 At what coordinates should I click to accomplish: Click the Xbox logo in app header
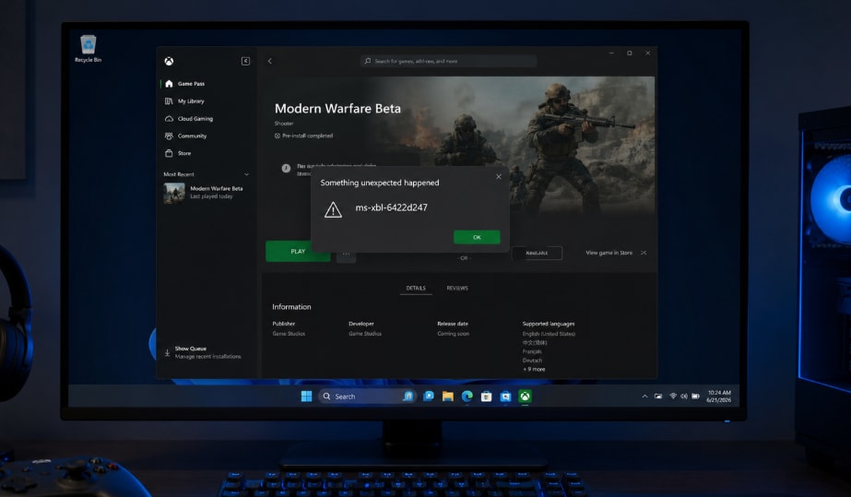[x=169, y=61]
